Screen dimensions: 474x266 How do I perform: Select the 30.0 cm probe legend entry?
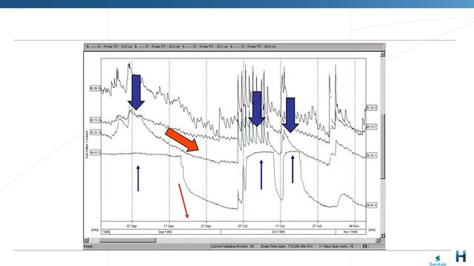tap(206, 47)
